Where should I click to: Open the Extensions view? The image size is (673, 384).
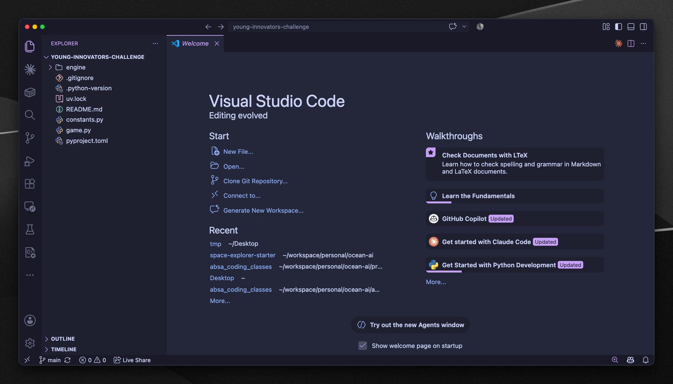point(30,184)
